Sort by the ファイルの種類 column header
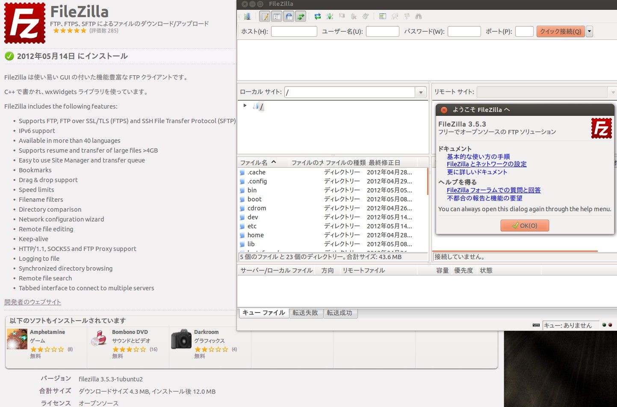 (345, 162)
